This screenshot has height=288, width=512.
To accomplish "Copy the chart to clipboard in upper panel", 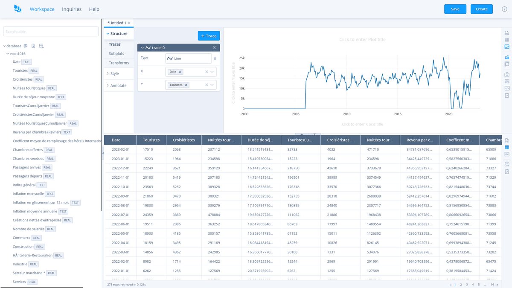I will point(507,95).
